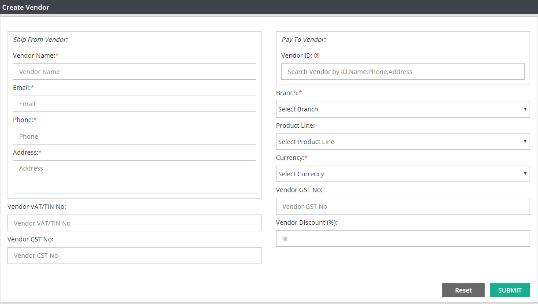Click the Address text area

pyautogui.click(x=134, y=177)
